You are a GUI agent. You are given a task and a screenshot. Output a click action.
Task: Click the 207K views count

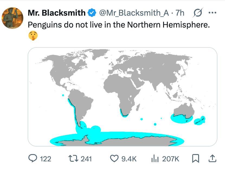(x=171, y=159)
